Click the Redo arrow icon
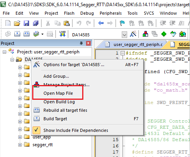The width and height of the screenshot is (190, 157). click(x=88, y=23)
